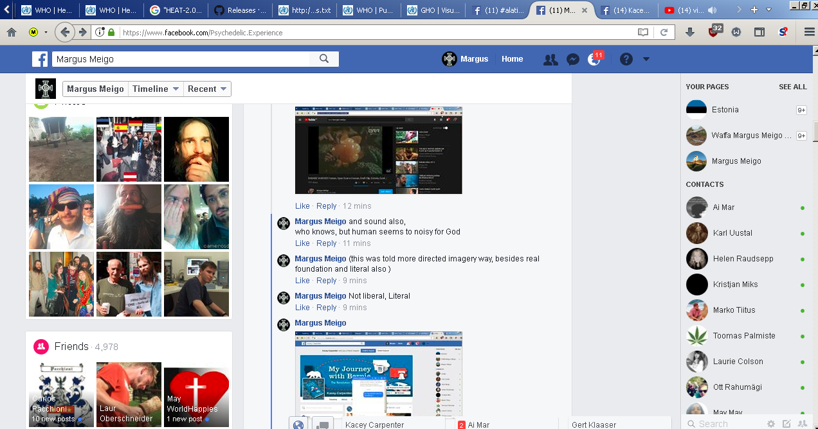Screen dimensions: 818x429
Task: Click the Facebook search field 'Margus Meigo'
Action: click(x=180, y=59)
